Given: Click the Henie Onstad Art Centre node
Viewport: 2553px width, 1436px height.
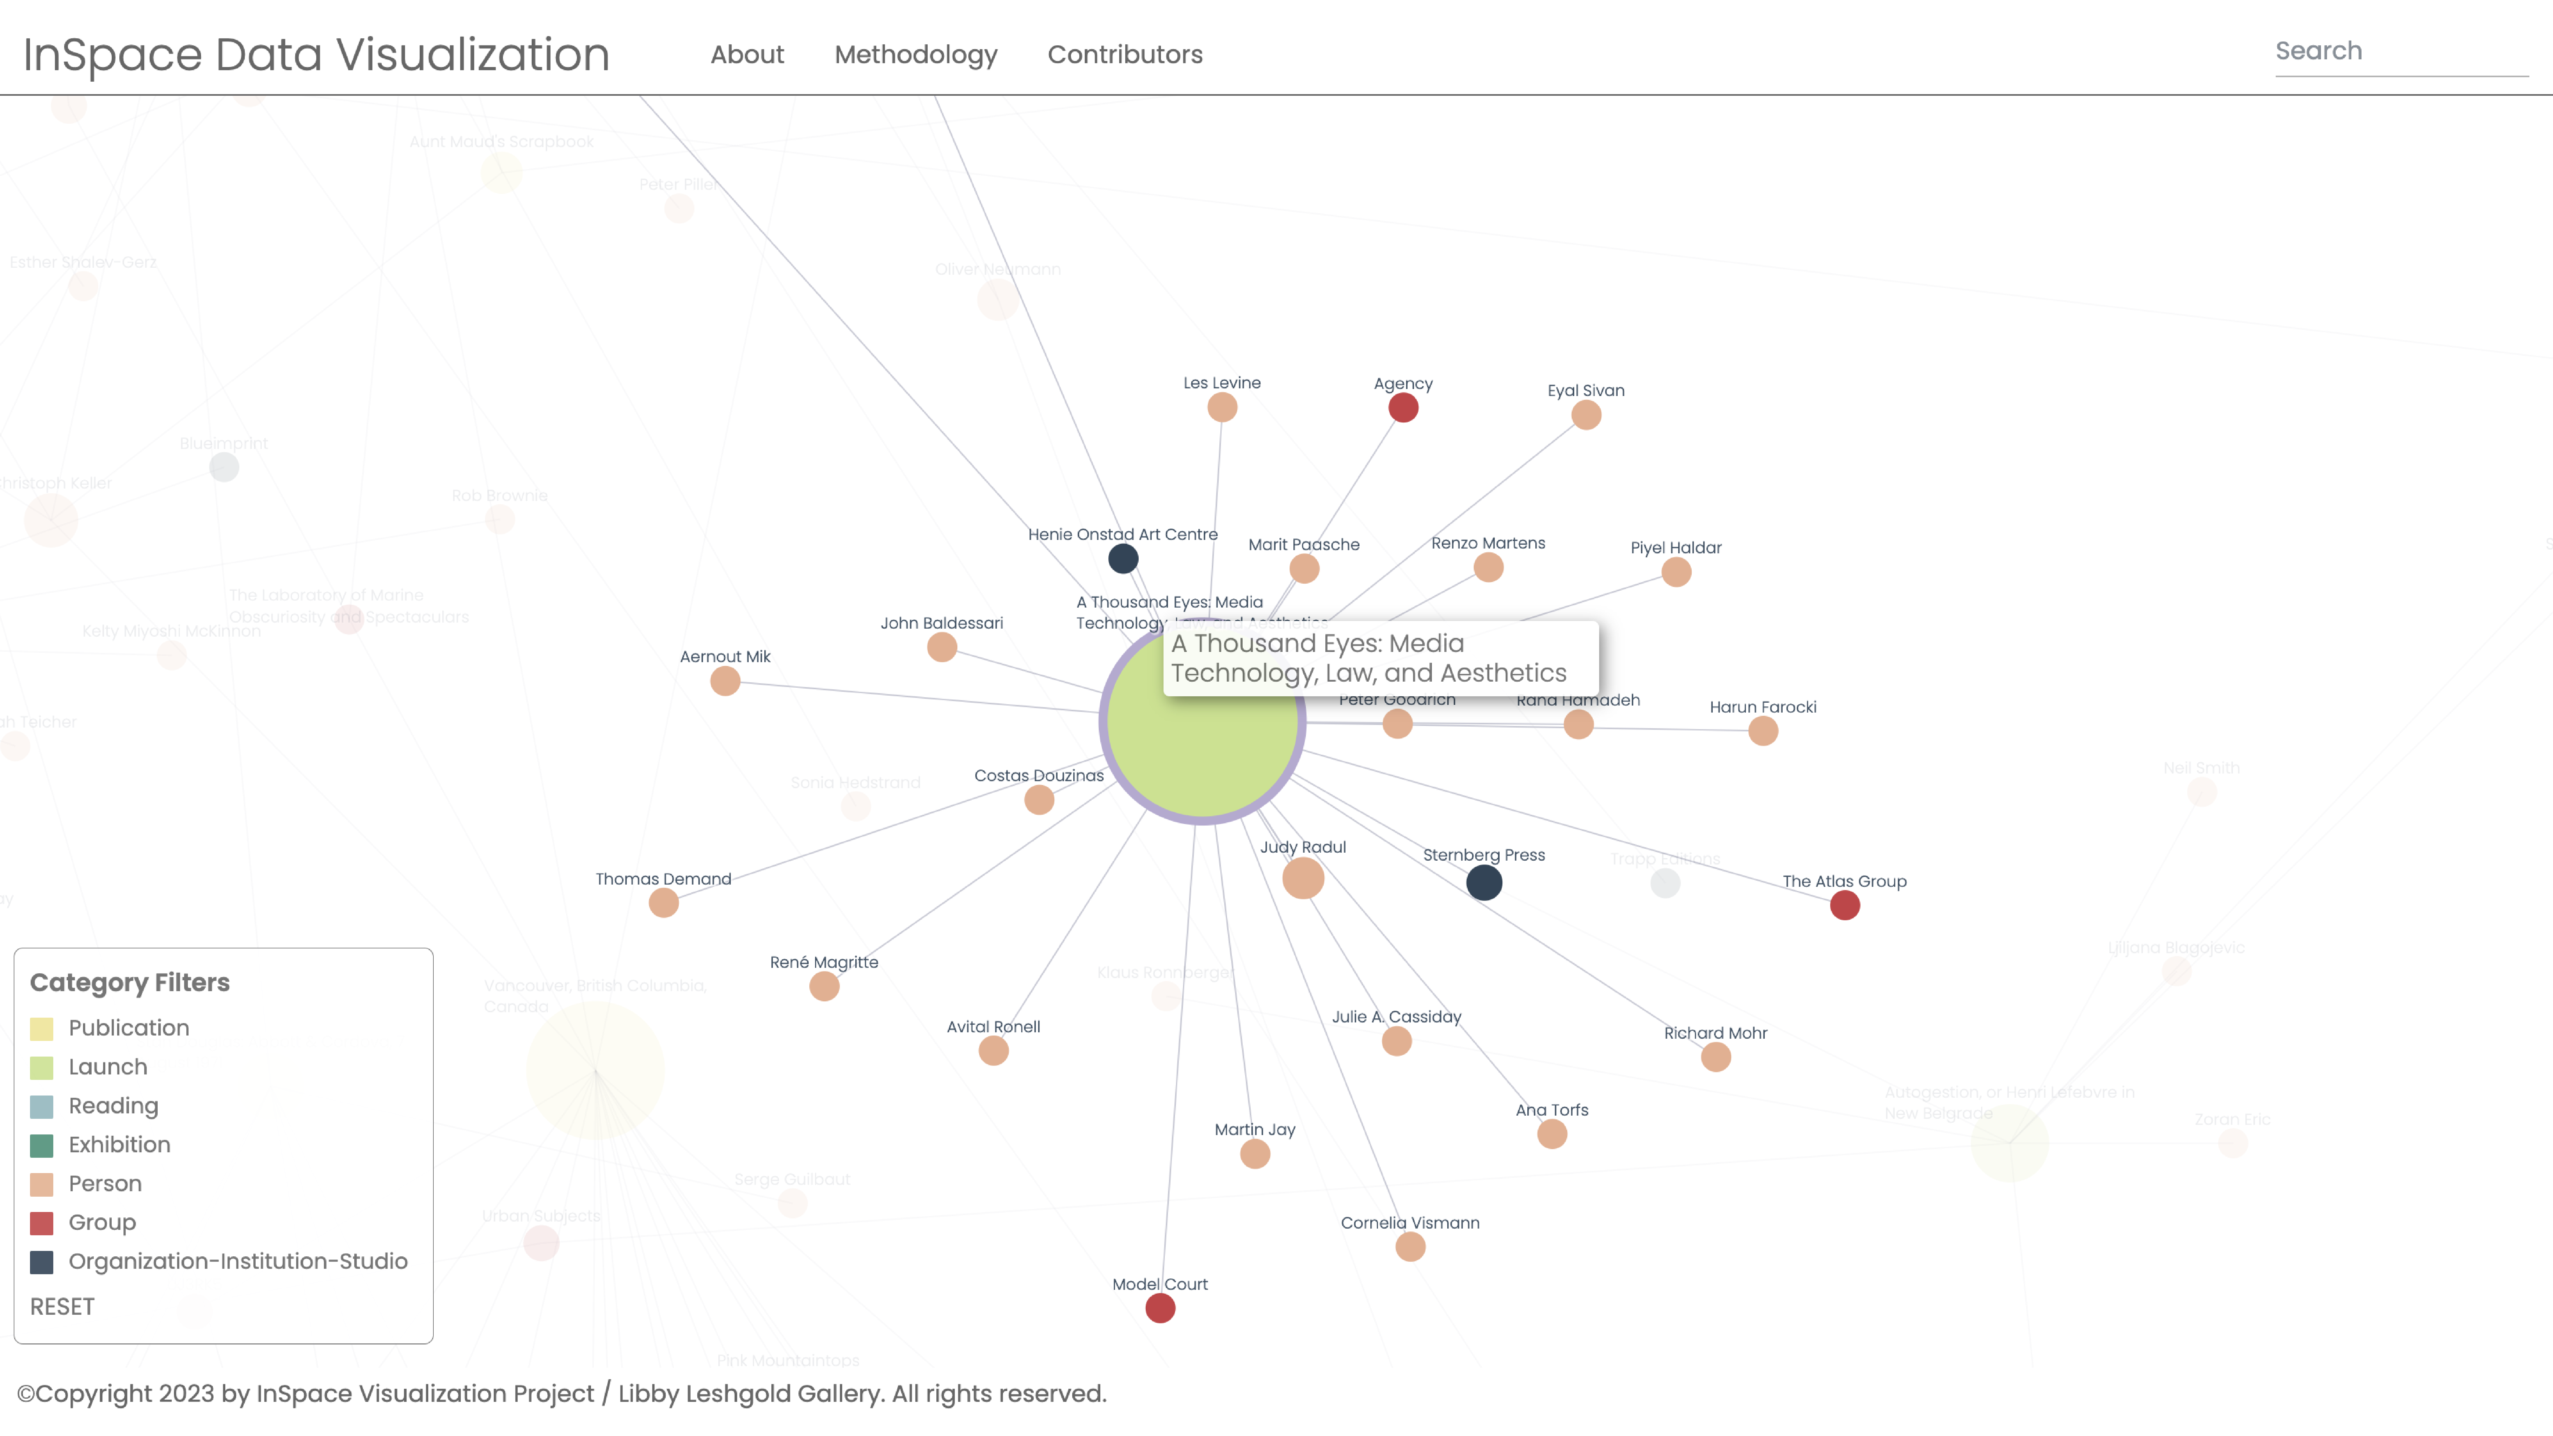Looking at the screenshot, I should (x=1123, y=559).
